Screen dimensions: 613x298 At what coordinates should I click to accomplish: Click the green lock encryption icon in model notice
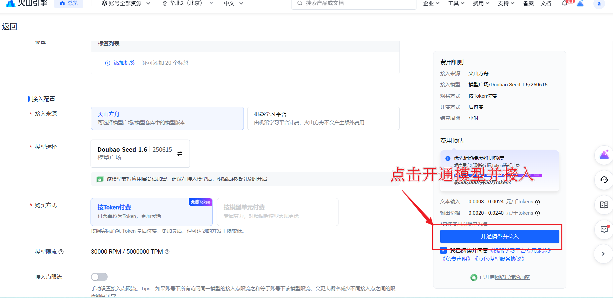click(x=100, y=179)
